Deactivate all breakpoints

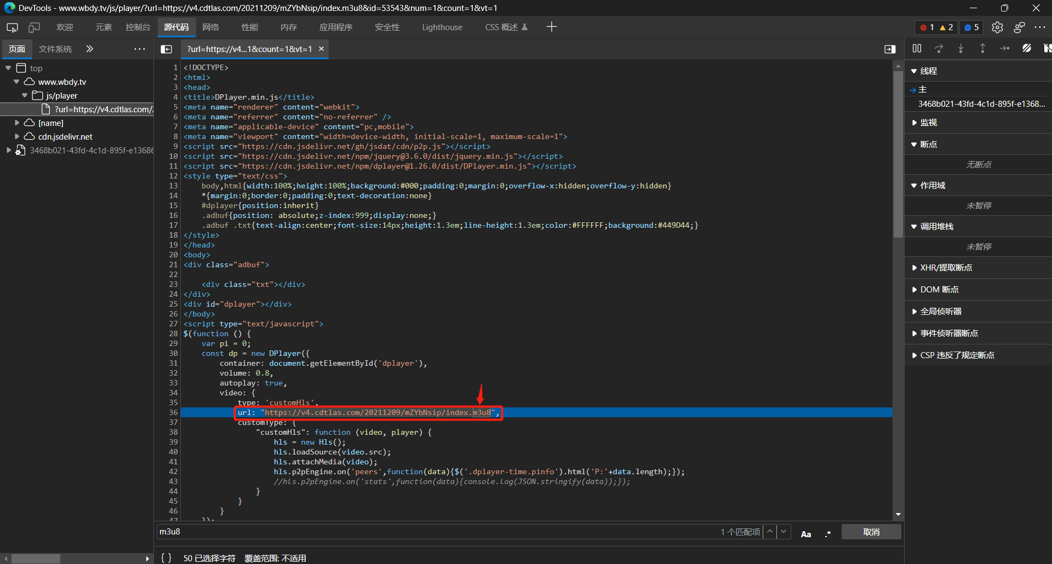[x=1027, y=49]
